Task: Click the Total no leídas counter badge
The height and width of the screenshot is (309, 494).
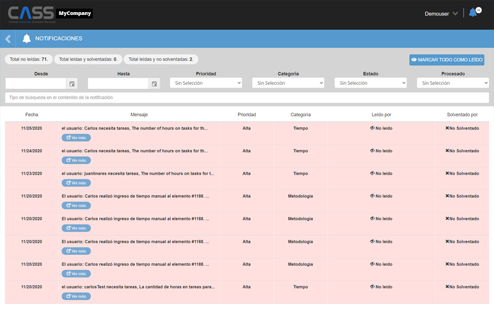Action: click(29, 59)
